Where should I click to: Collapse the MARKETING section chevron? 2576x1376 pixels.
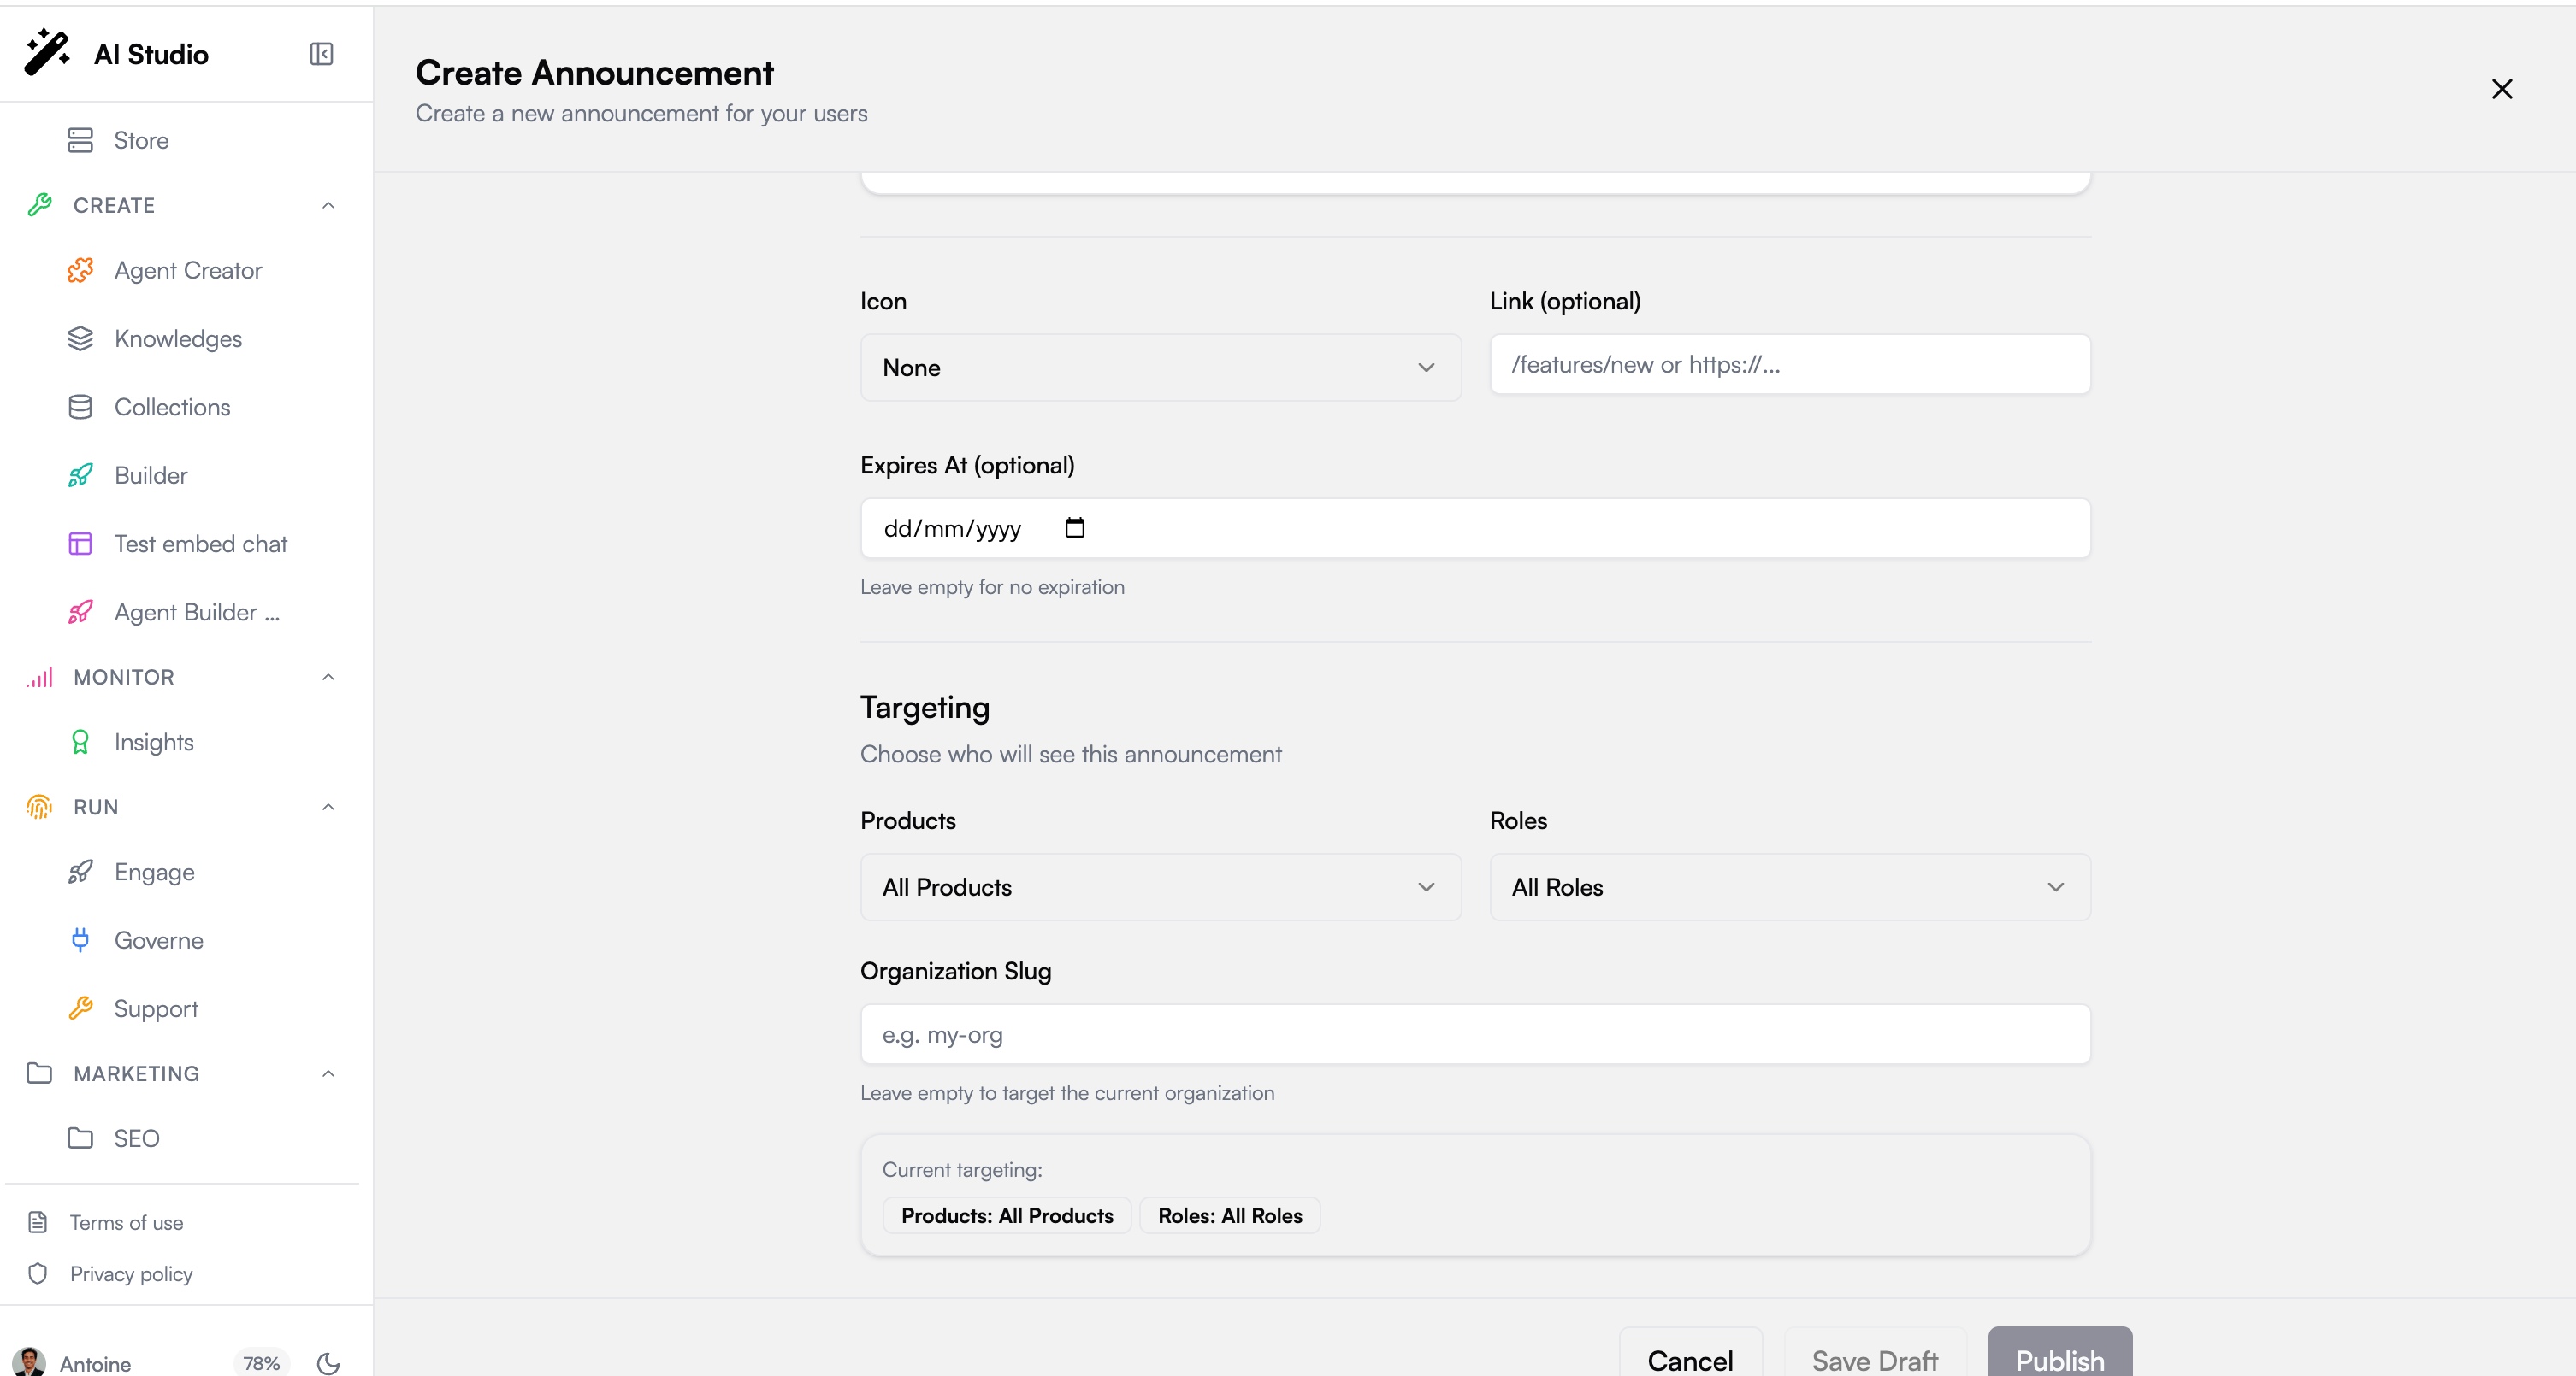(328, 1073)
